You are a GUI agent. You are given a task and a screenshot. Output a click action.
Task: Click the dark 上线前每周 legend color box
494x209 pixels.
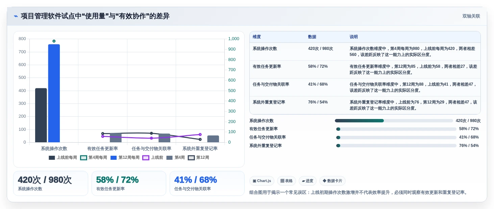tap(52, 158)
